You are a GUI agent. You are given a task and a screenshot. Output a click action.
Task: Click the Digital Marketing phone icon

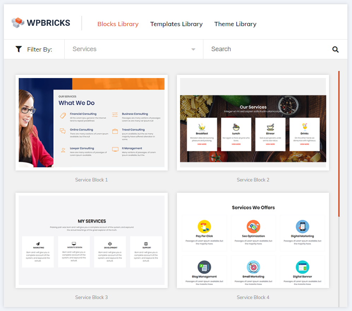pos(302,227)
